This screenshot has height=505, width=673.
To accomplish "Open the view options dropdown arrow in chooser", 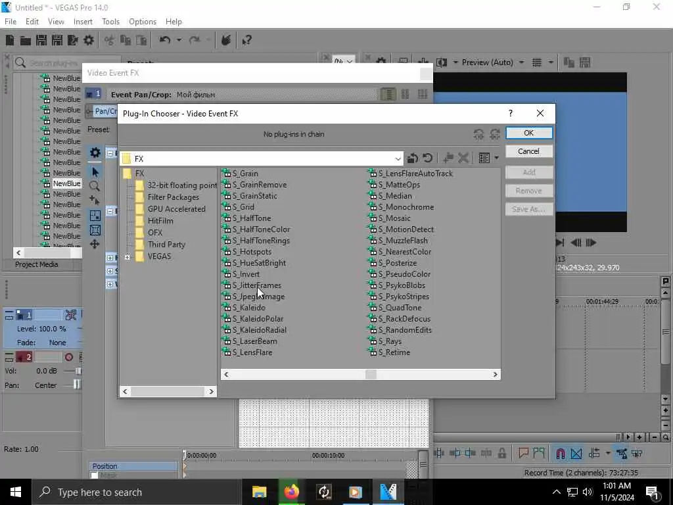I will pos(496,158).
